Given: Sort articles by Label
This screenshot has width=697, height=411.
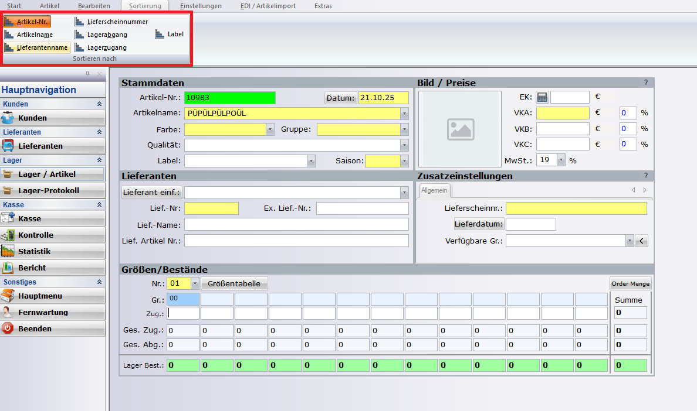Looking at the screenshot, I should [169, 35].
